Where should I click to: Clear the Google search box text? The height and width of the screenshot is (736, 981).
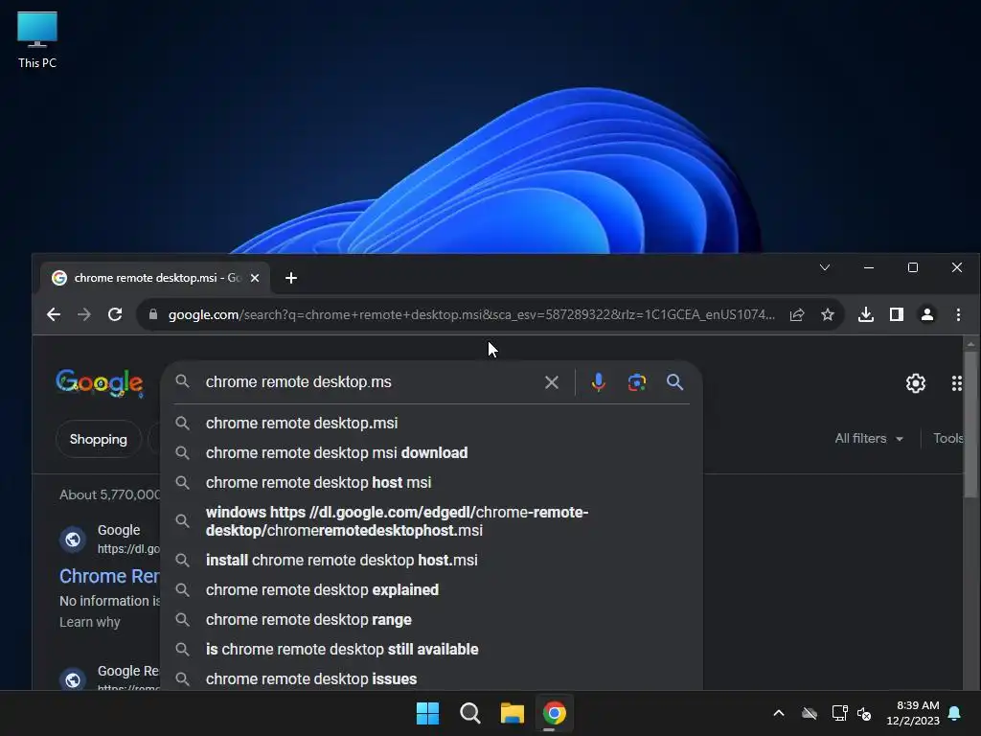click(551, 382)
